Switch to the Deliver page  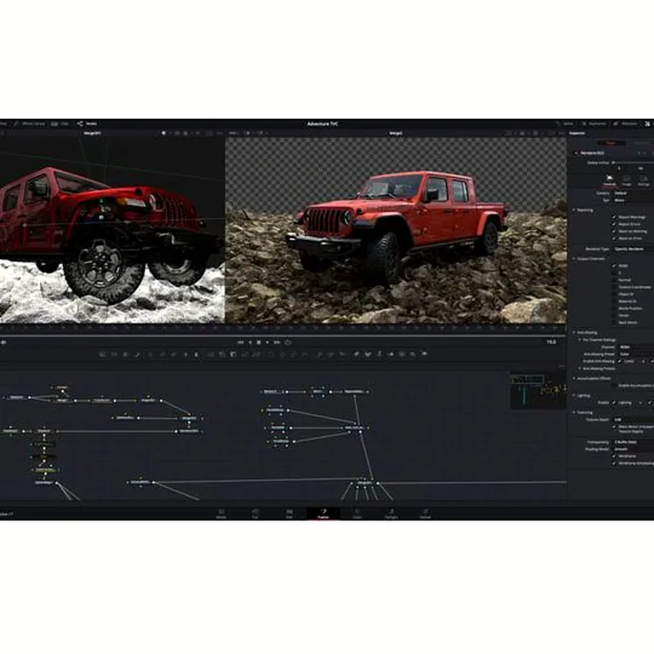(x=425, y=513)
